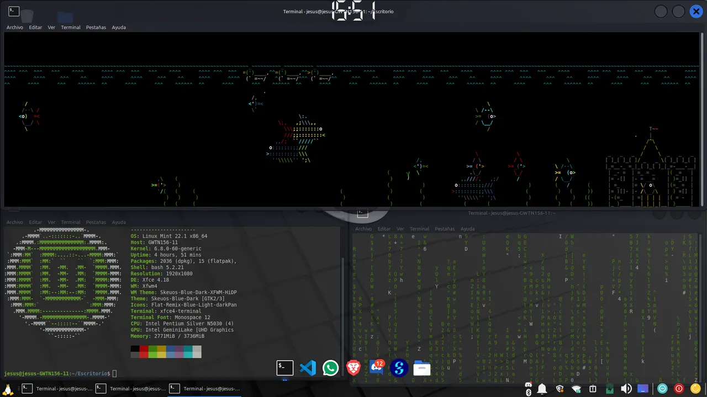Click the teal minus circle panel button
This screenshot has height=397, width=707.
coord(663,389)
